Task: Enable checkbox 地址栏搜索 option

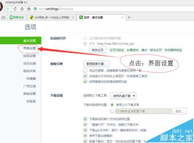Action: click(x=85, y=70)
